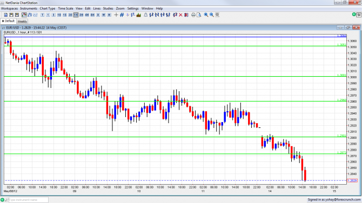Delete selected line with red X
362x203 pixels.
pos(180,15)
